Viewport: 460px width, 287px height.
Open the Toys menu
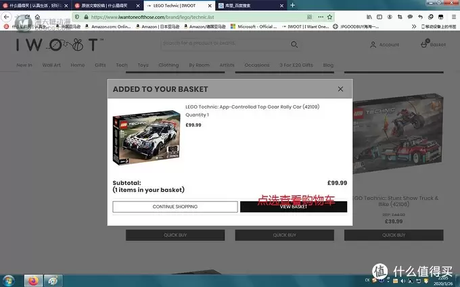point(143,65)
